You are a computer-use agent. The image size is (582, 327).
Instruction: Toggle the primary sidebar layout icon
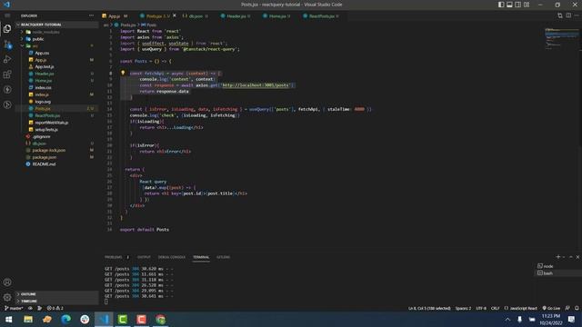tap(501, 5)
